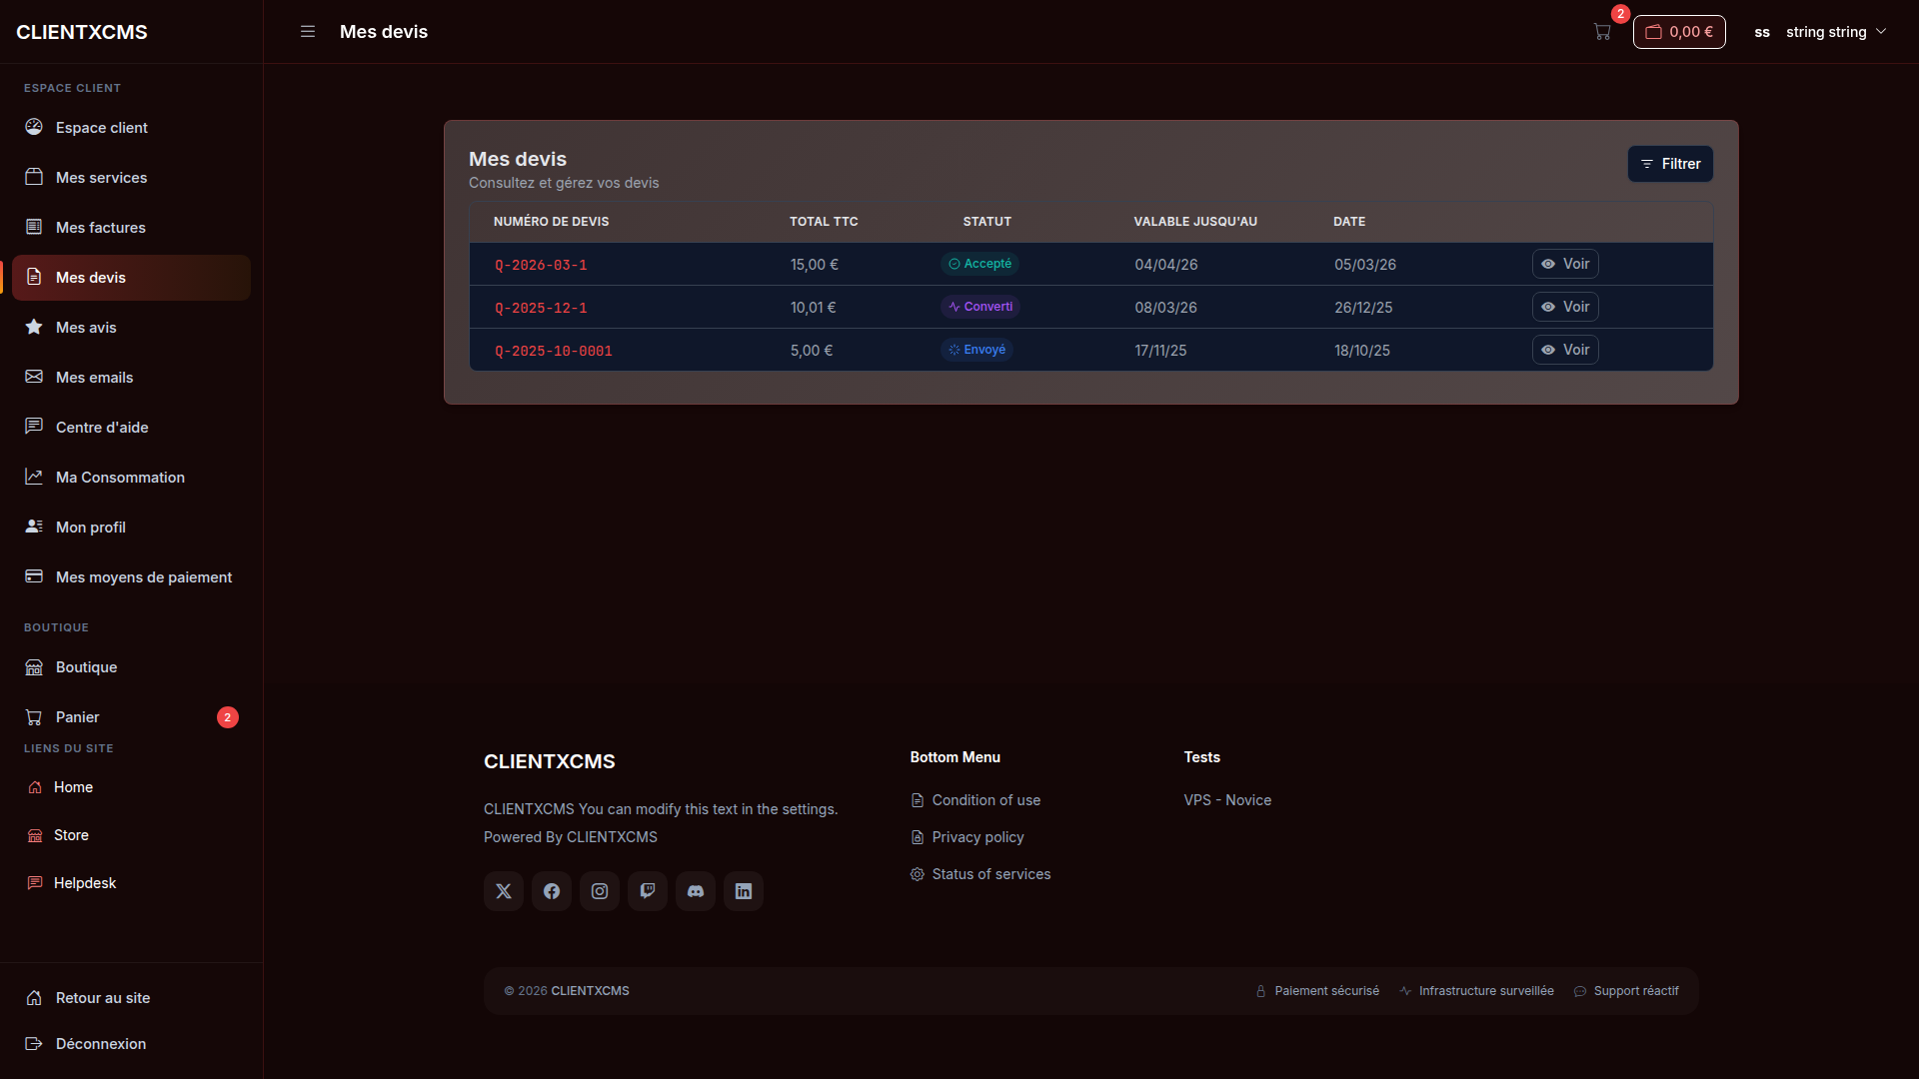Open the Facebook social icon
The width and height of the screenshot is (1919, 1079).
click(552, 891)
